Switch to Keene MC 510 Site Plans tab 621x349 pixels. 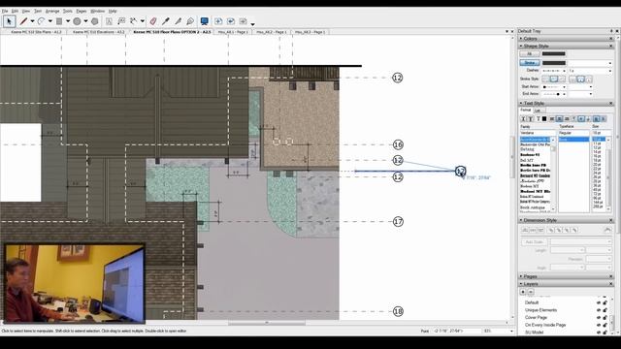36,32
